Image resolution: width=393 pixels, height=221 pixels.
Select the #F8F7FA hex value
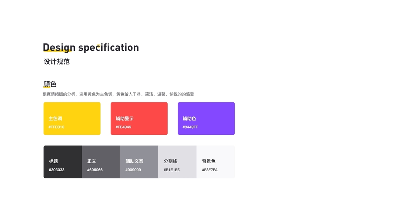pos(210,170)
